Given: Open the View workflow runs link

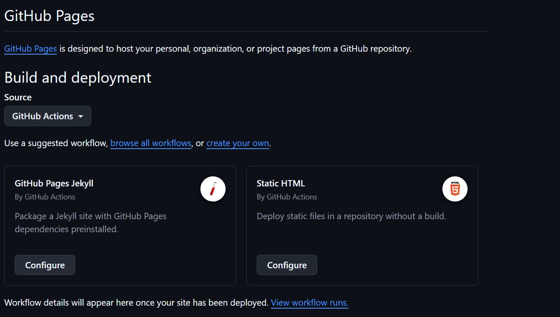Looking at the screenshot, I should (310, 303).
